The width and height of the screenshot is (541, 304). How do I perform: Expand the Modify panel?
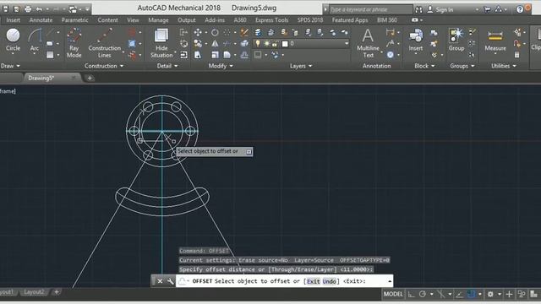(x=221, y=66)
